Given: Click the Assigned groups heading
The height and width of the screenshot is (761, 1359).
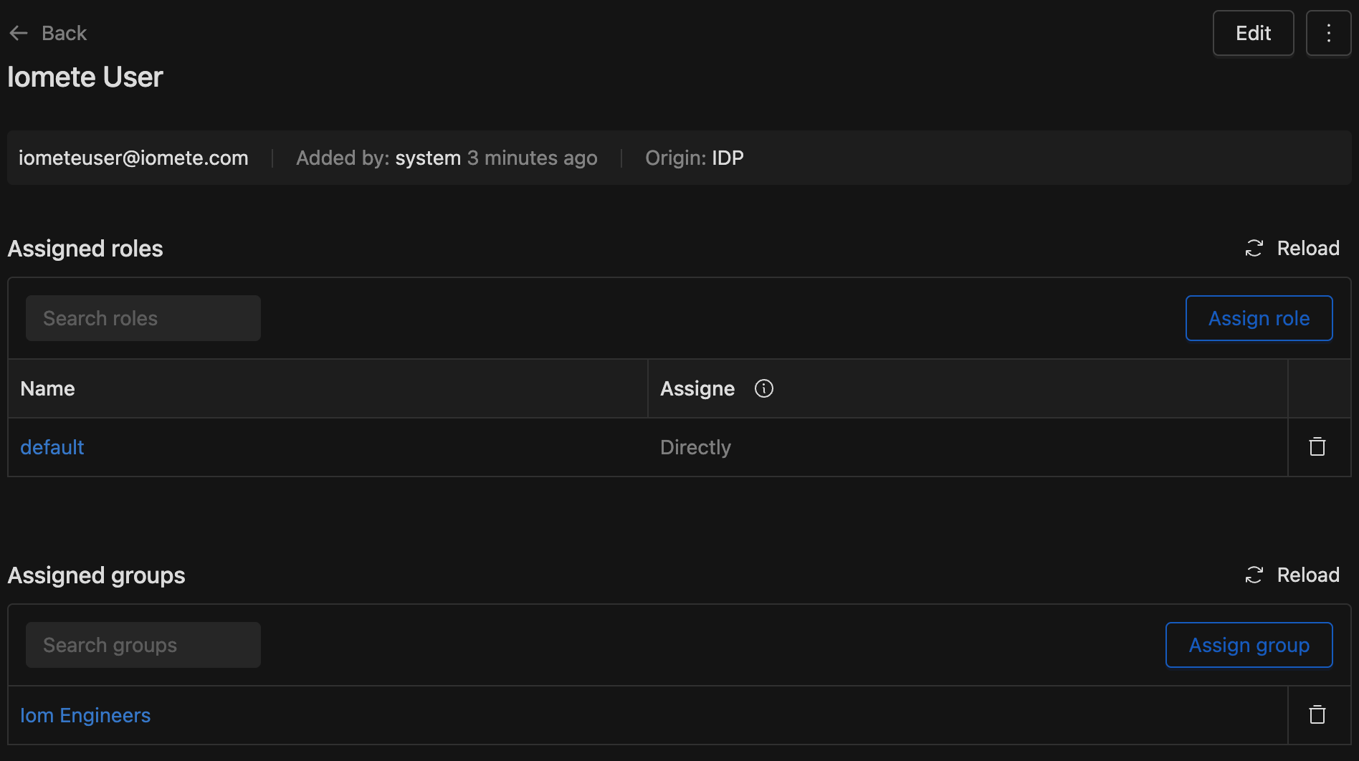Looking at the screenshot, I should pos(96,575).
